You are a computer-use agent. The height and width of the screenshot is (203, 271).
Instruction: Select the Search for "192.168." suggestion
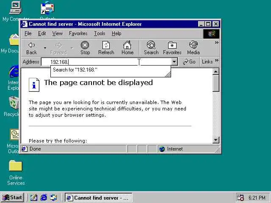click(x=111, y=70)
